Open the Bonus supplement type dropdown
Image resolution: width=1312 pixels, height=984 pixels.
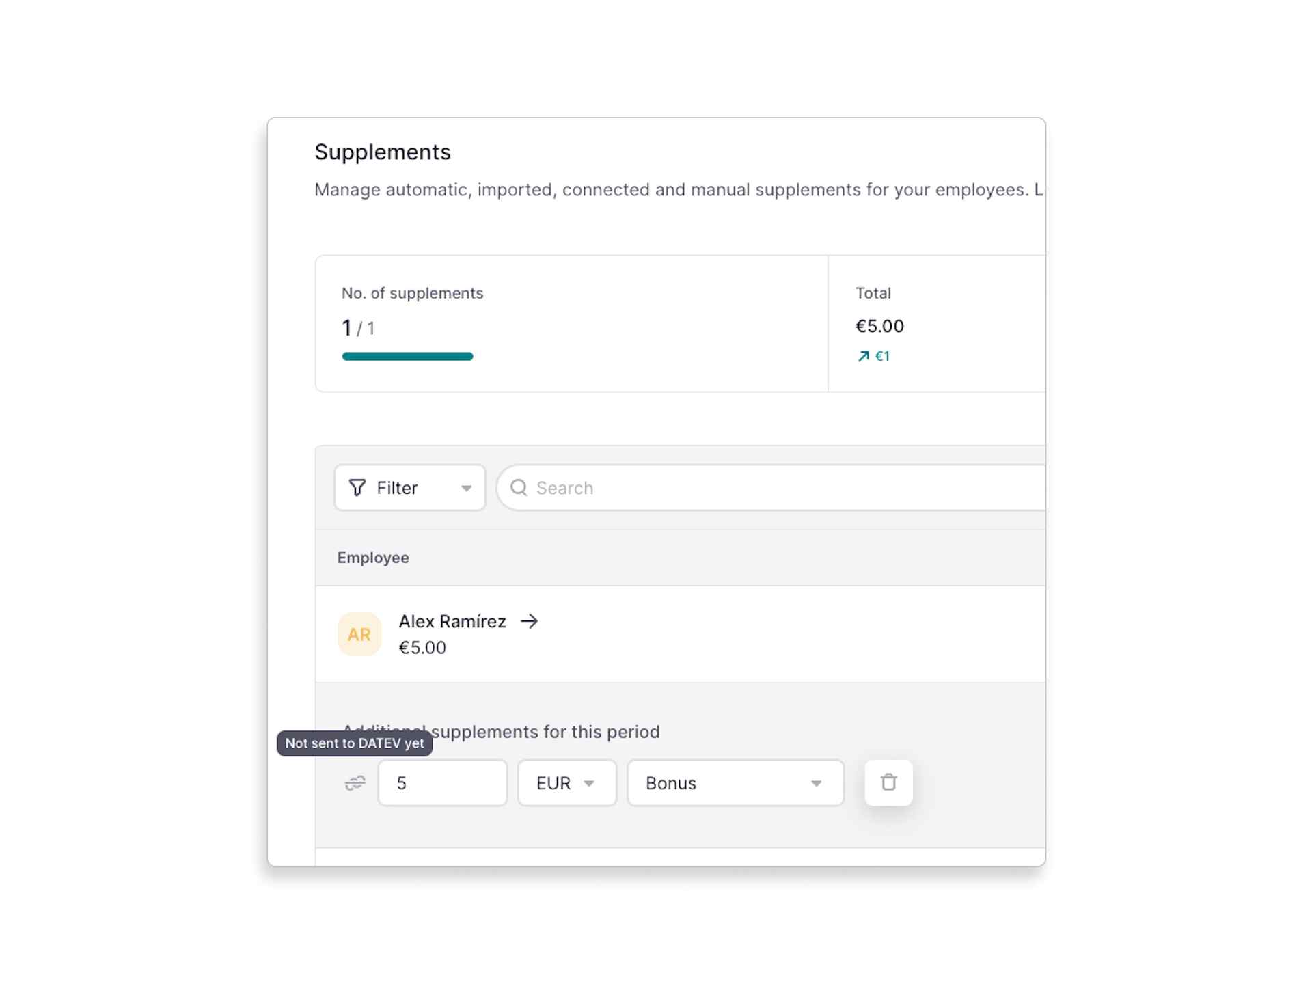(735, 782)
